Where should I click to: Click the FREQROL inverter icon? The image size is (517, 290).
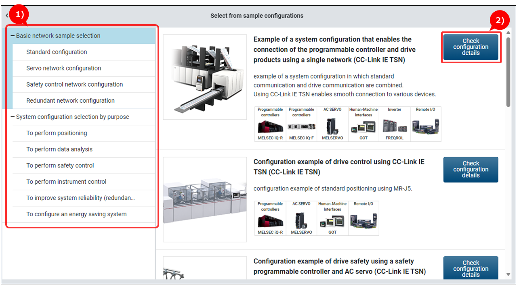tap(395, 124)
